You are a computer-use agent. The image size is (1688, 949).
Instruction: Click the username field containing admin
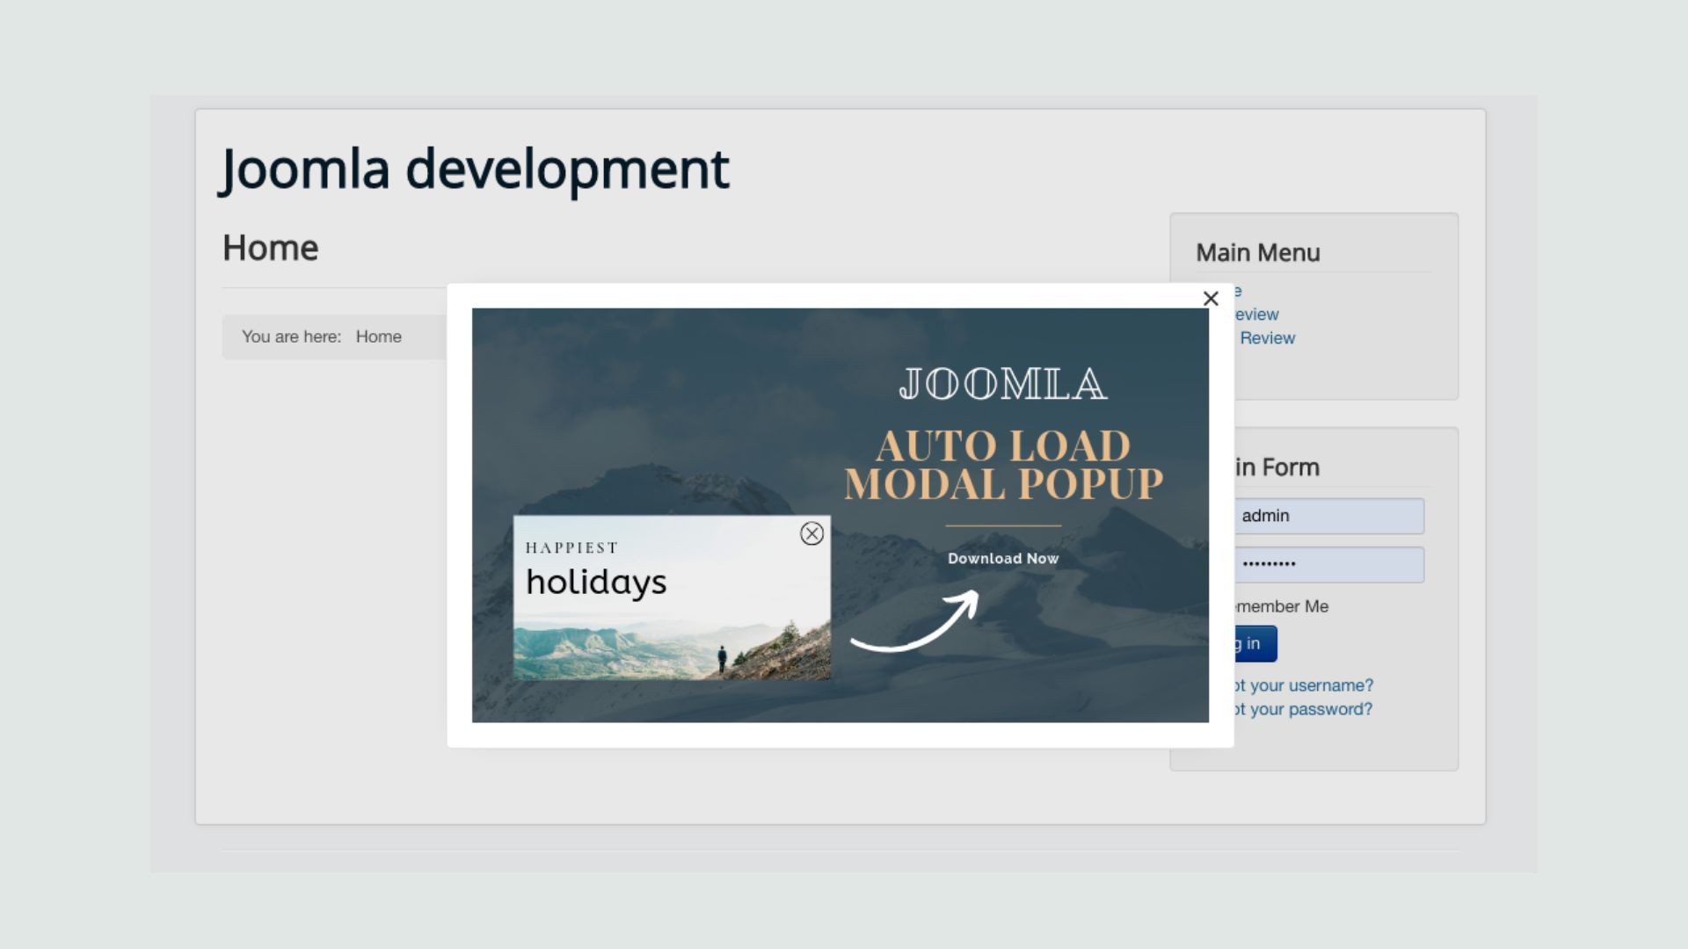point(1329,516)
